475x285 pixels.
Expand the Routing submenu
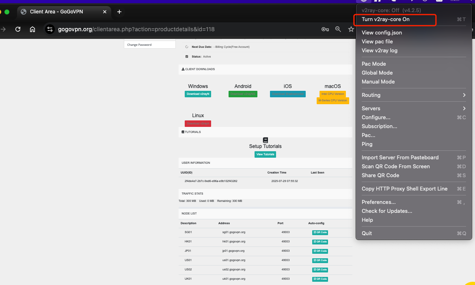(414, 95)
